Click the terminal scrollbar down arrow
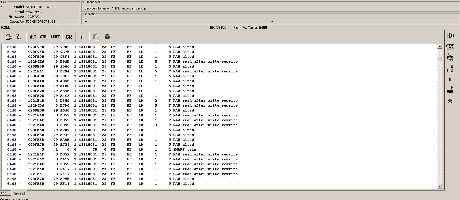The image size is (460, 200). pos(440,186)
